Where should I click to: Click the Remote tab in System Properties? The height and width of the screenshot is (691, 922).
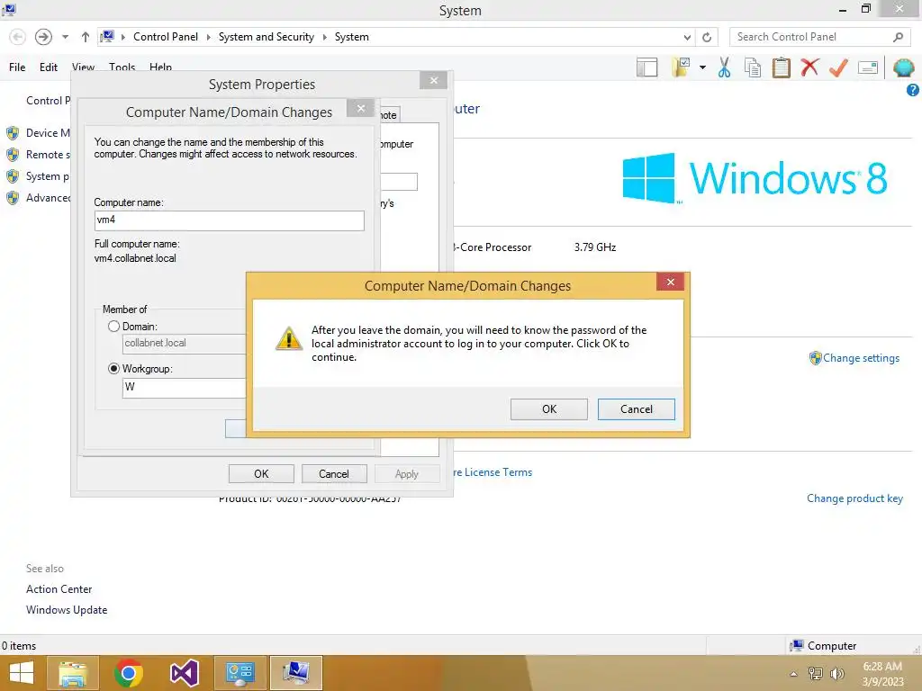390,115
